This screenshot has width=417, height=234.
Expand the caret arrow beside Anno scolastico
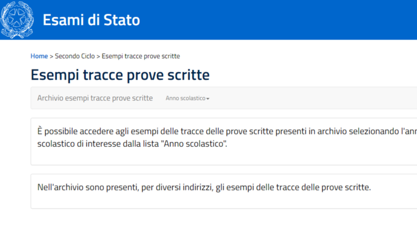[x=208, y=99]
